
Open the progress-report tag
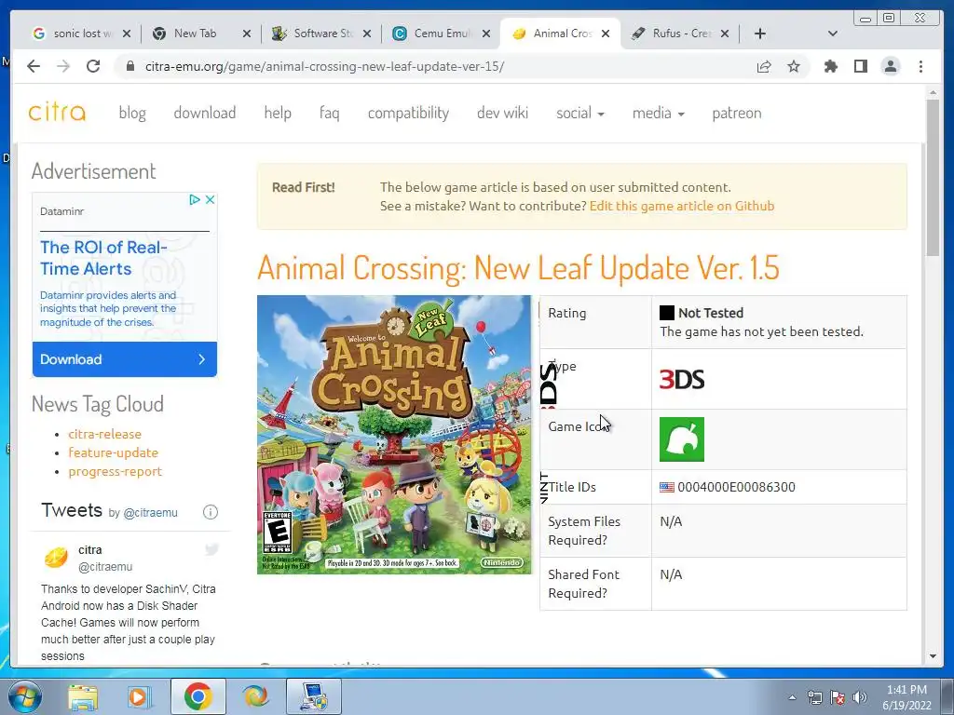115,472
